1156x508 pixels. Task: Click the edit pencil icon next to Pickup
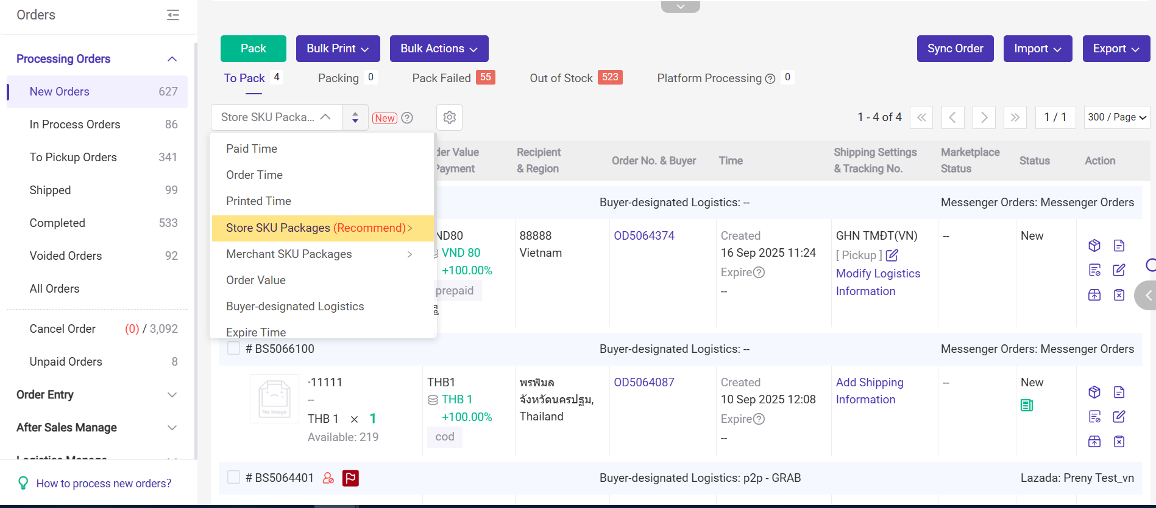coord(892,256)
